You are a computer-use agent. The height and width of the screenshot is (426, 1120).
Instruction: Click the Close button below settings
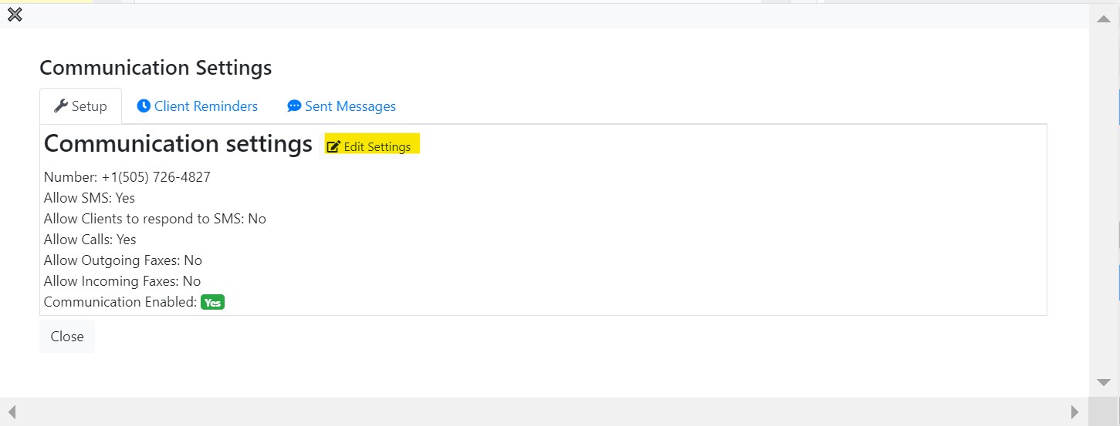coord(67,337)
